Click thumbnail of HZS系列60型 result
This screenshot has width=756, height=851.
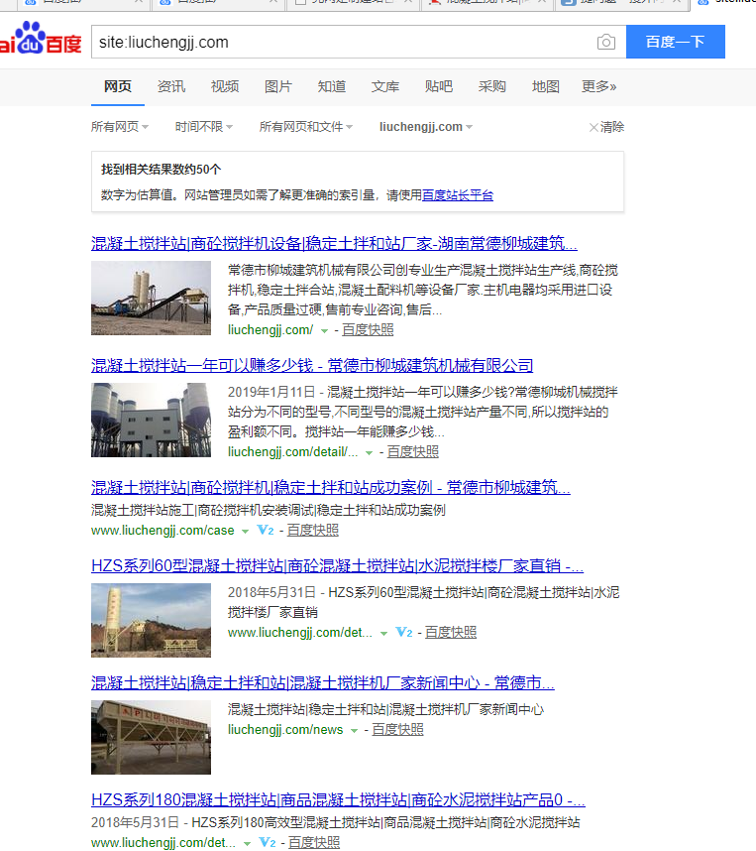(151, 620)
